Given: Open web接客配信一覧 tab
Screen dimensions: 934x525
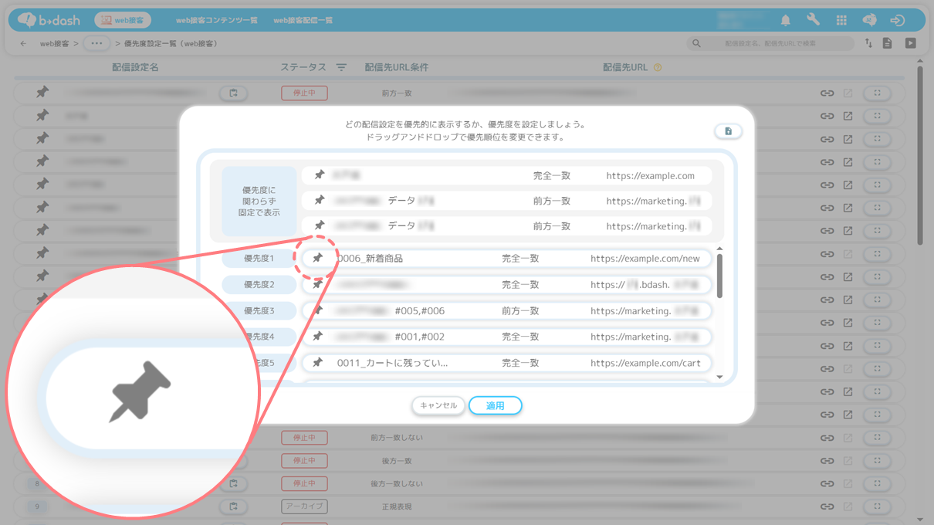Looking at the screenshot, I should [303, 20].
